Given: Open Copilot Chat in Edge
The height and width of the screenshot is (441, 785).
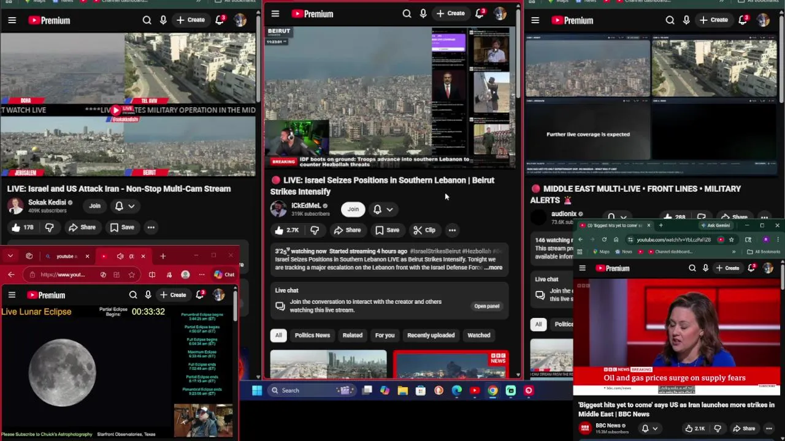Looking at the screenshot, I should [224, 275].
